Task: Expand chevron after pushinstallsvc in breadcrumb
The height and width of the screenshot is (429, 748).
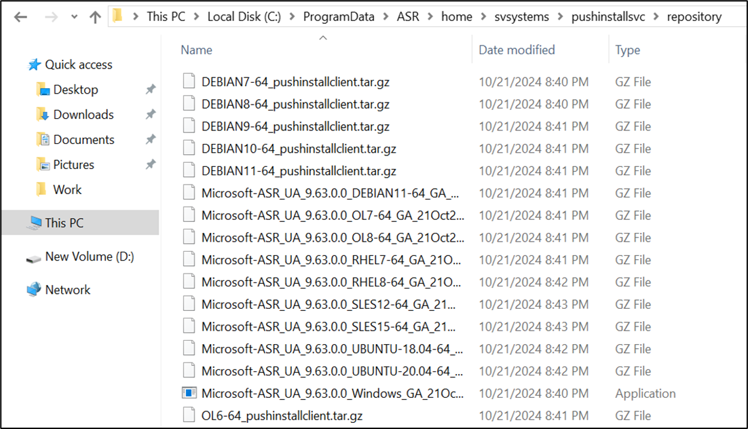Action: click(656, 17)
